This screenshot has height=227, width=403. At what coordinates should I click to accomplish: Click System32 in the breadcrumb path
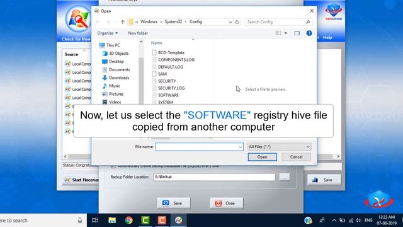pyautogui.click(x=173, y=22)
